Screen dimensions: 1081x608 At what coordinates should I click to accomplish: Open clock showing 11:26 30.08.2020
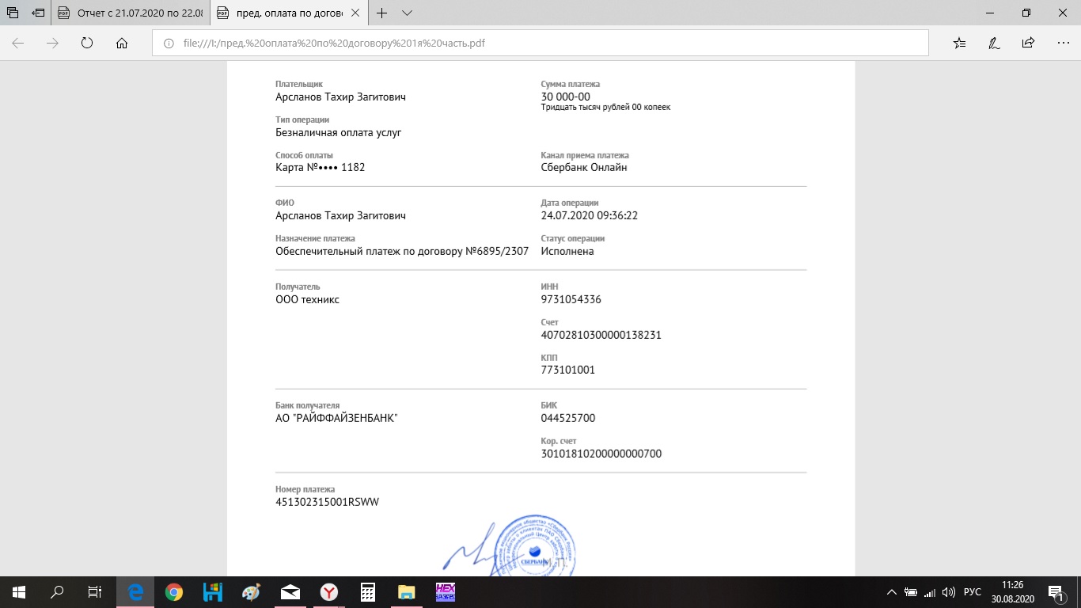point(1011,592)
